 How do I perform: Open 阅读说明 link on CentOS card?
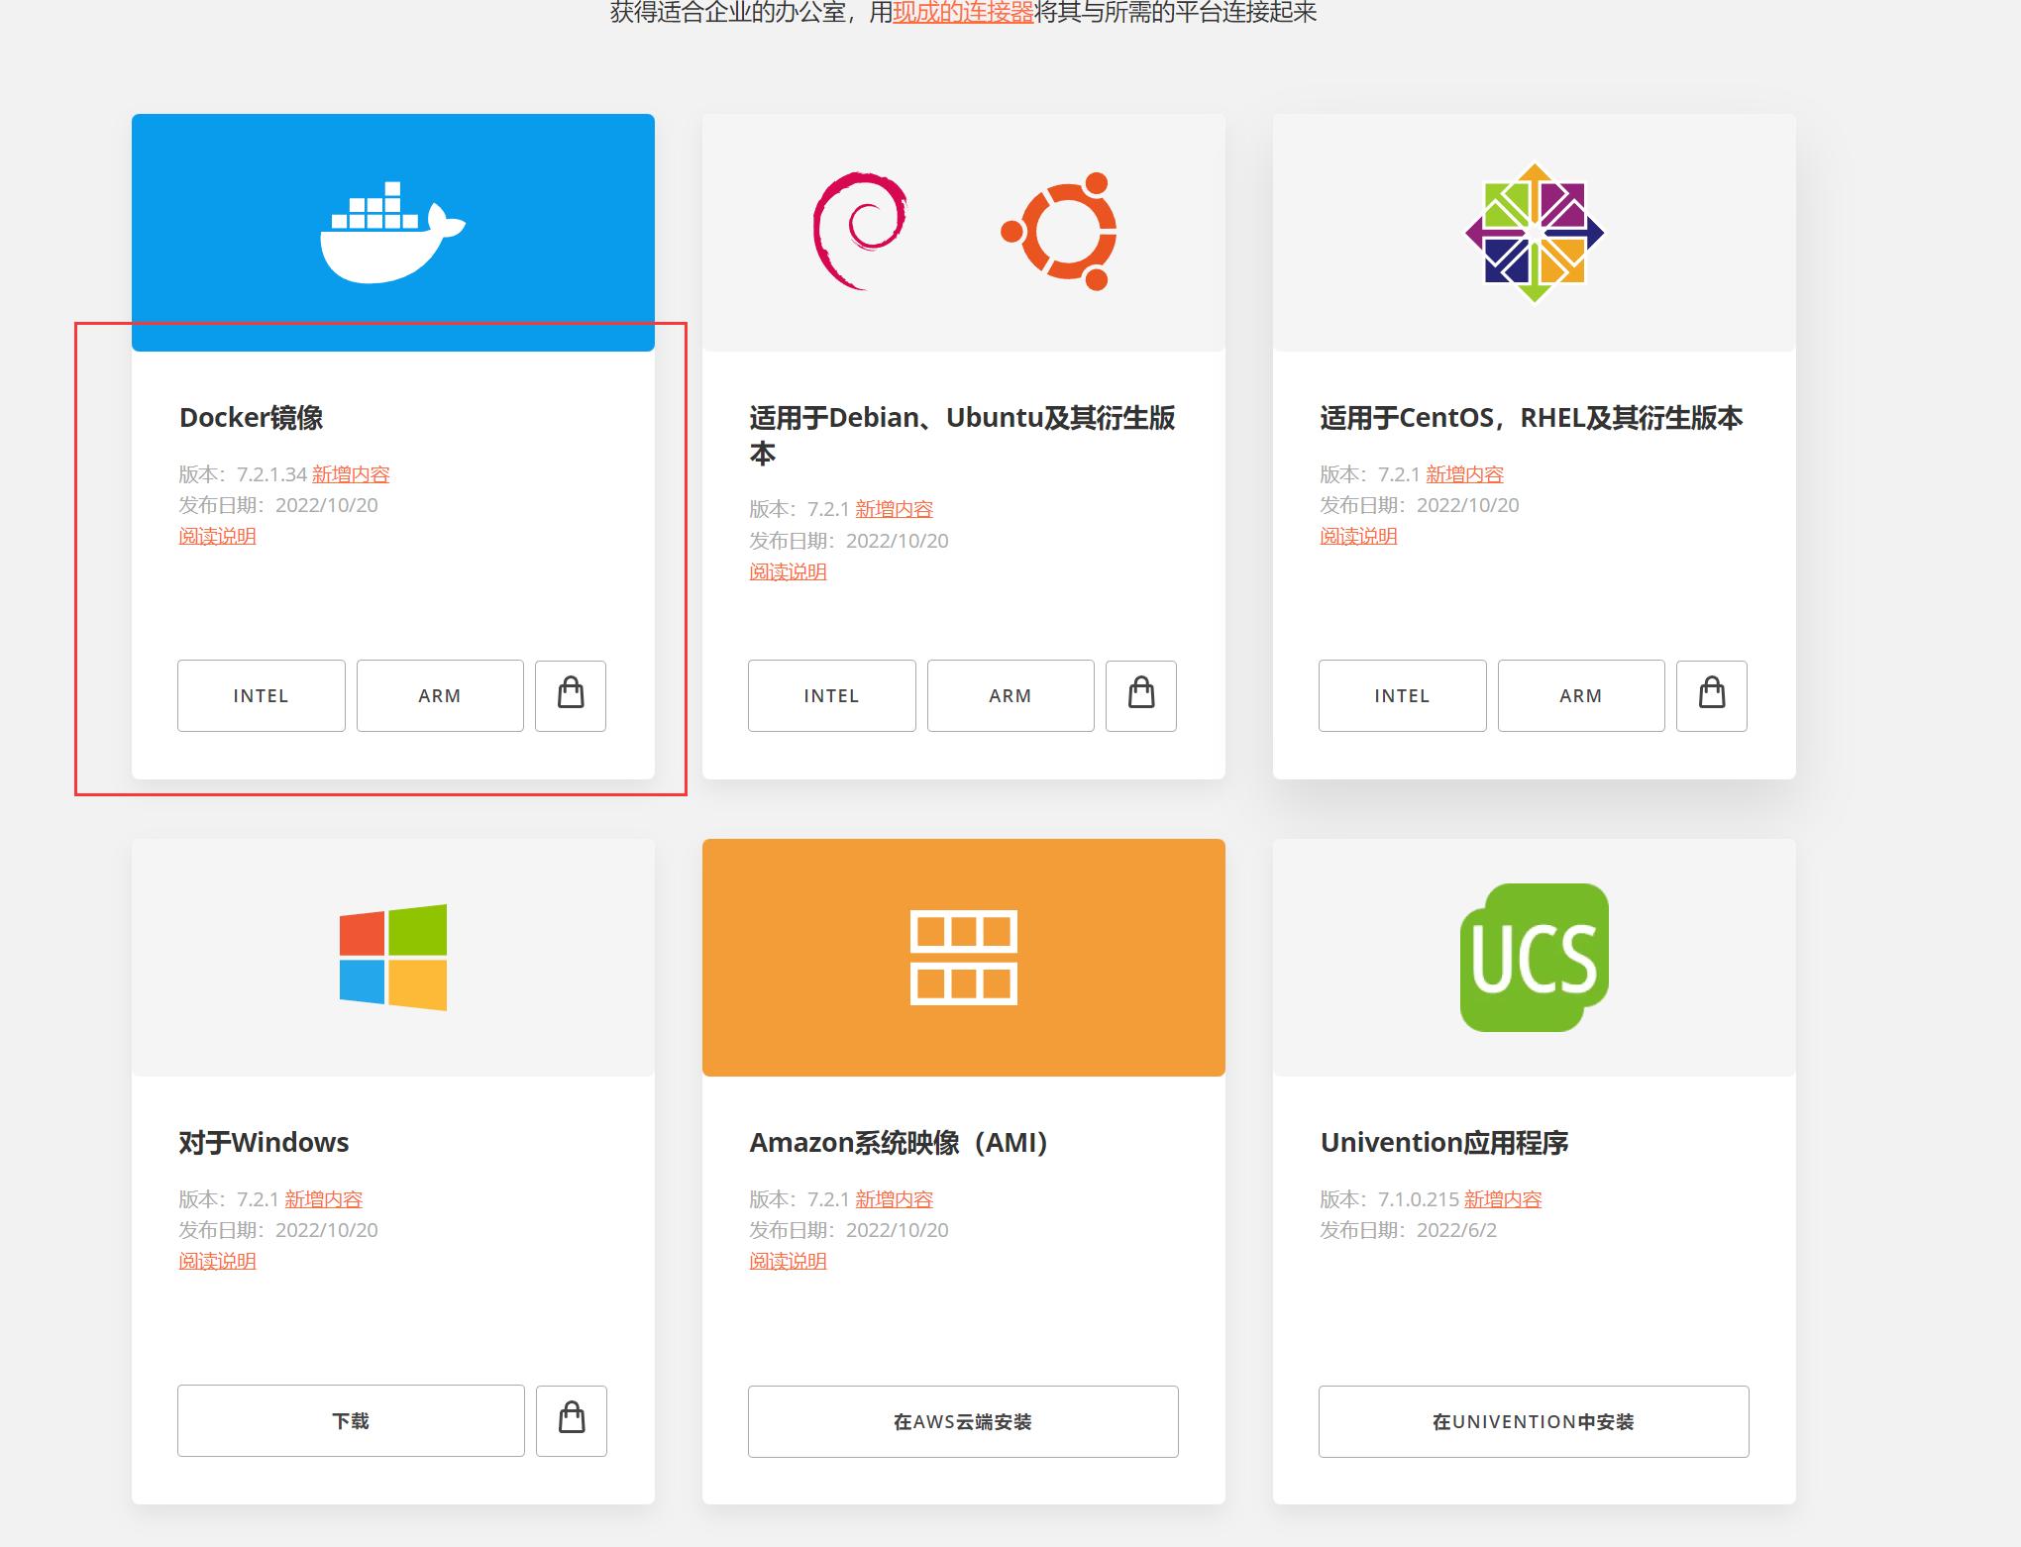tap(1357, 536)
